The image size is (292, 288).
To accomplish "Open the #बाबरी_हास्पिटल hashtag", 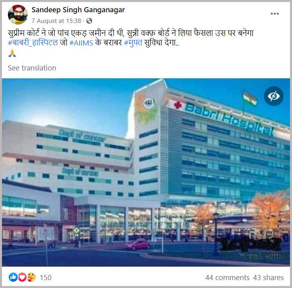I will click(33, 43).
